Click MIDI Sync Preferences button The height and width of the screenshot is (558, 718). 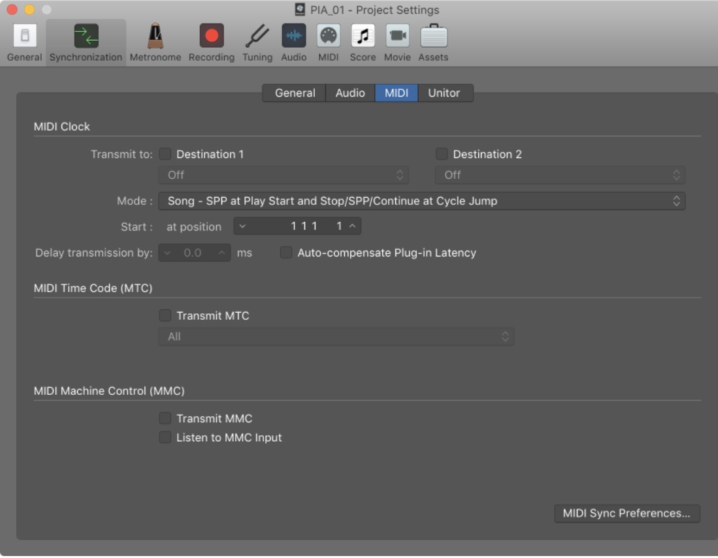click(627, 513)
